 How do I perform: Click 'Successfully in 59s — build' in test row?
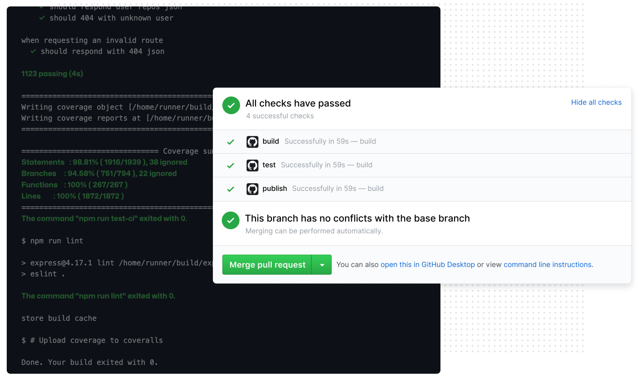click(x=327, y=165)
